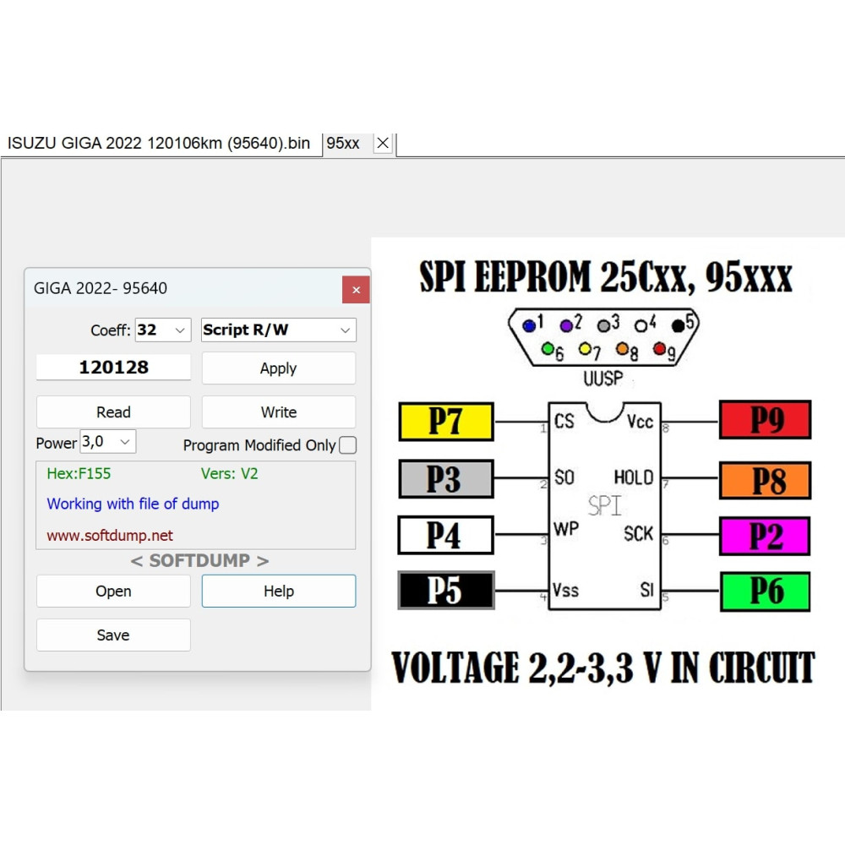Click the Open button

[x=114, y=591]
